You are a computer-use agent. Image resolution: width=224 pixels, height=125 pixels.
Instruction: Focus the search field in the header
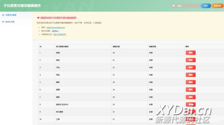(188, 6)
